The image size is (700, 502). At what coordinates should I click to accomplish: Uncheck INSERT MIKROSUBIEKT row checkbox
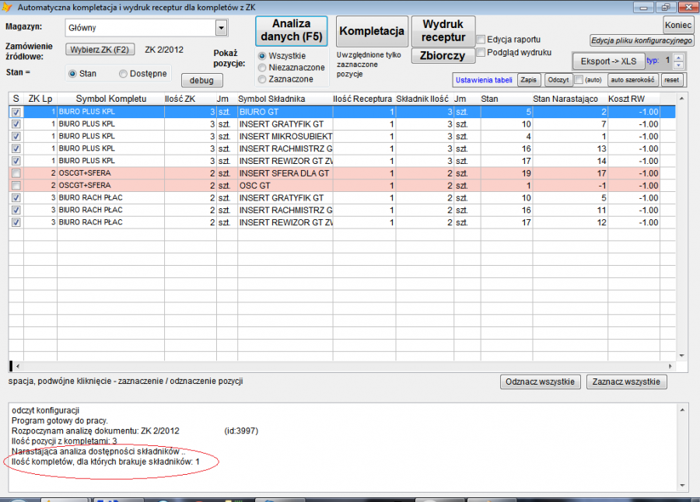16,137
